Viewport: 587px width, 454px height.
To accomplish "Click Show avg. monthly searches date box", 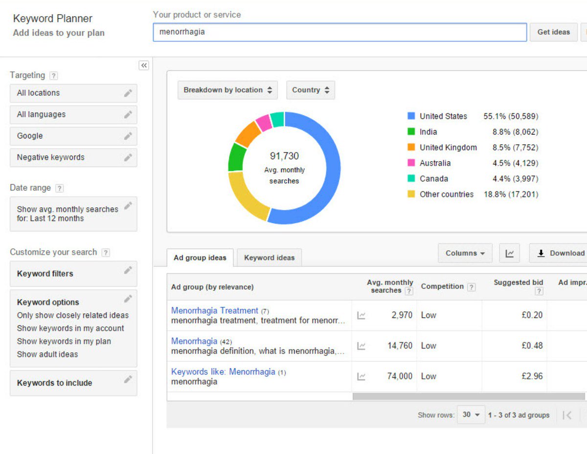I will tap(73, 214).
